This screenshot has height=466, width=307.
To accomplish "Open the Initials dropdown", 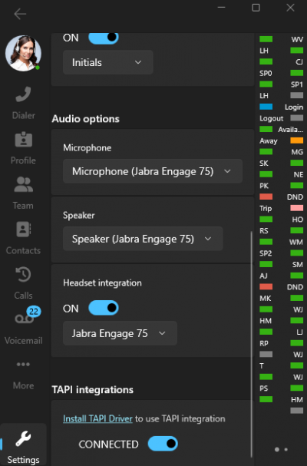I will coord(108,62).
